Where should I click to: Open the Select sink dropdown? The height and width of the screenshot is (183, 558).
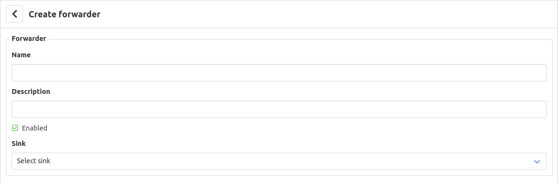(x=279, y=161)
